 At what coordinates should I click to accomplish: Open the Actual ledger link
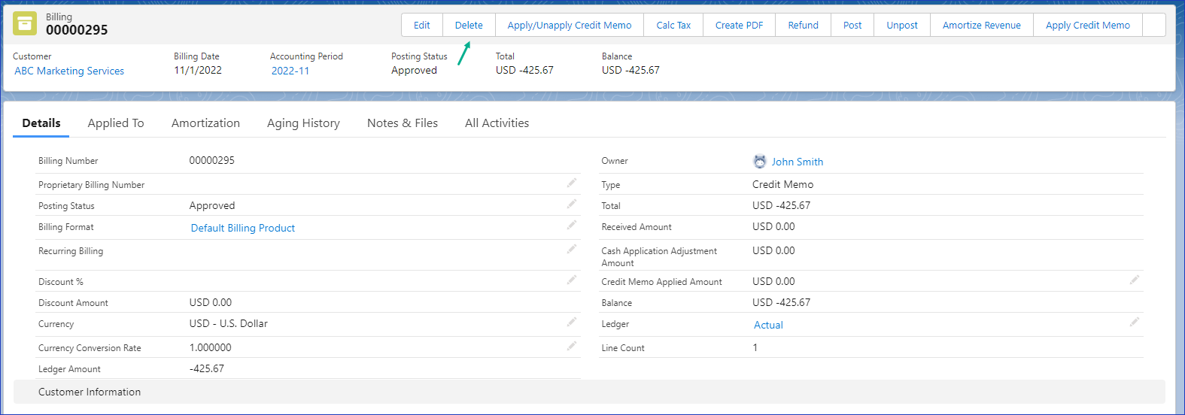[768, 325]
